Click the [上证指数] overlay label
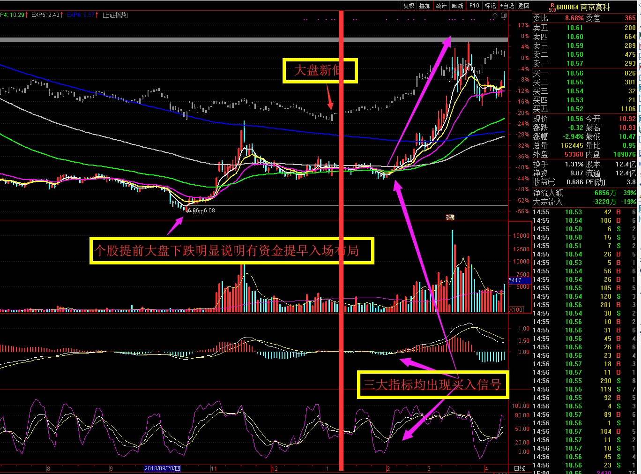Screen dimensions: 641x474 point(115,15)
